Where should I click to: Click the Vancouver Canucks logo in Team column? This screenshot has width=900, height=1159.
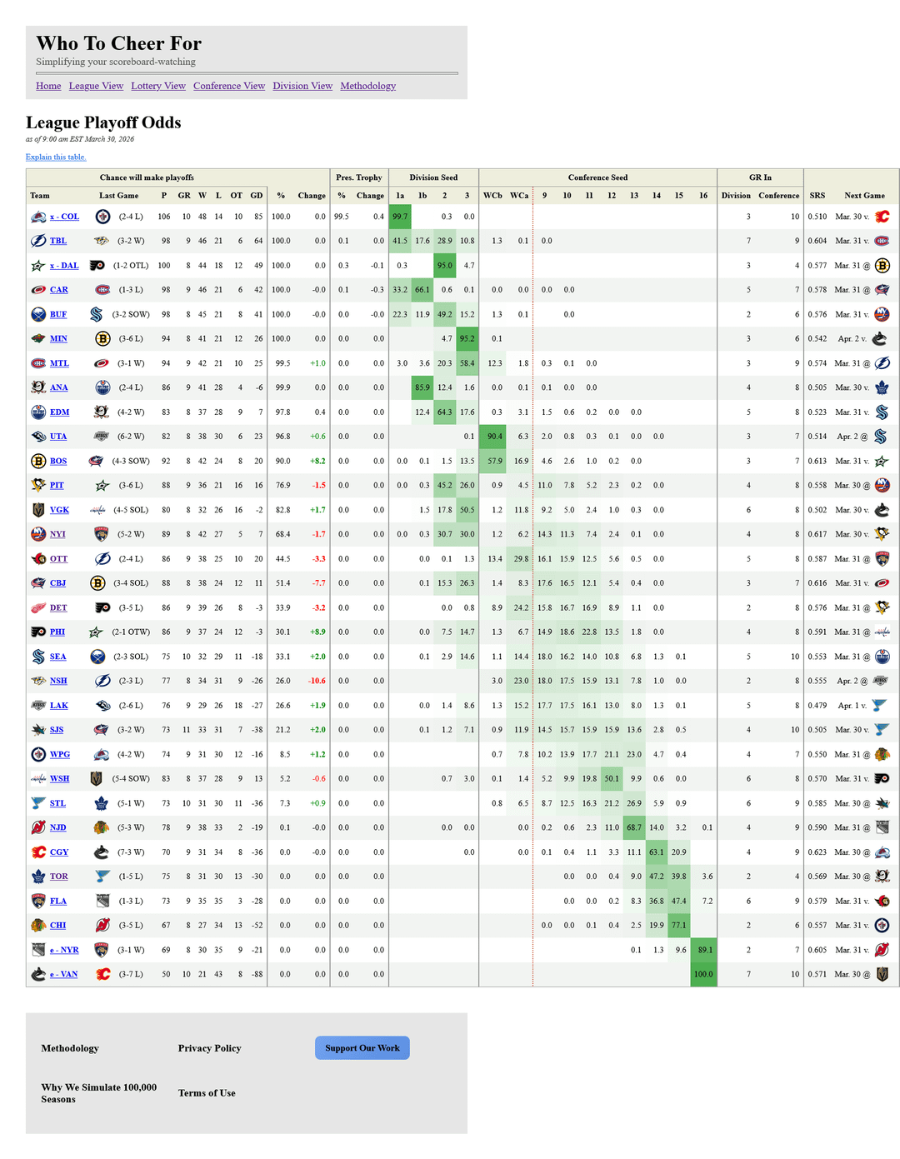38,974
